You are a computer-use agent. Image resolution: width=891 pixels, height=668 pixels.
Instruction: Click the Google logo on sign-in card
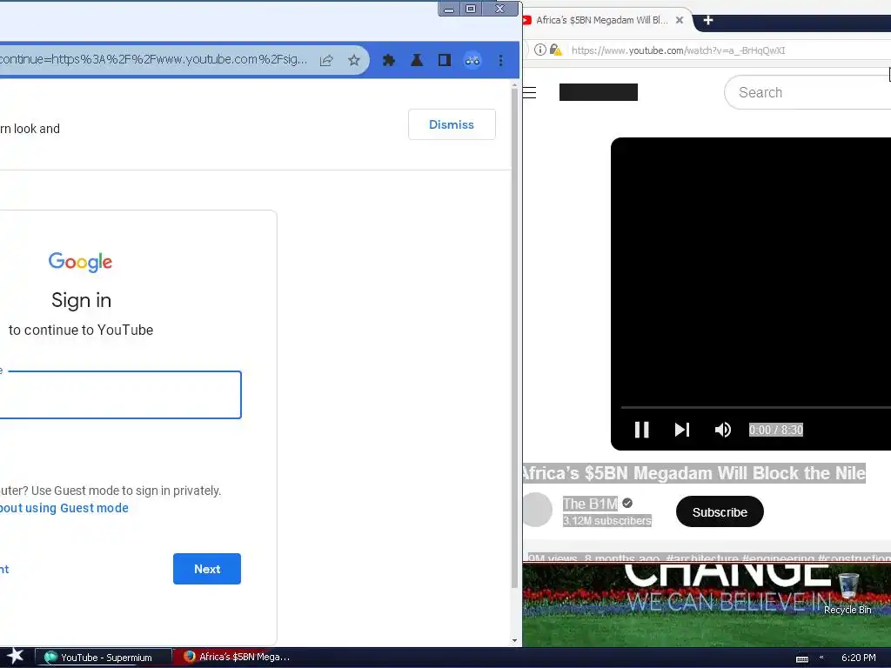tap(80, 262)
